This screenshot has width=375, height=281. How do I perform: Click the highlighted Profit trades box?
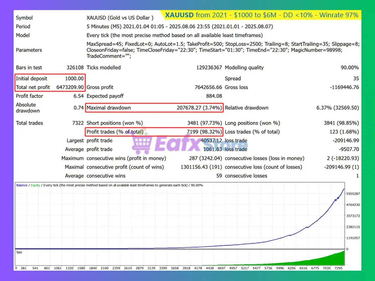pyautogui.click(x=154, y=132)
